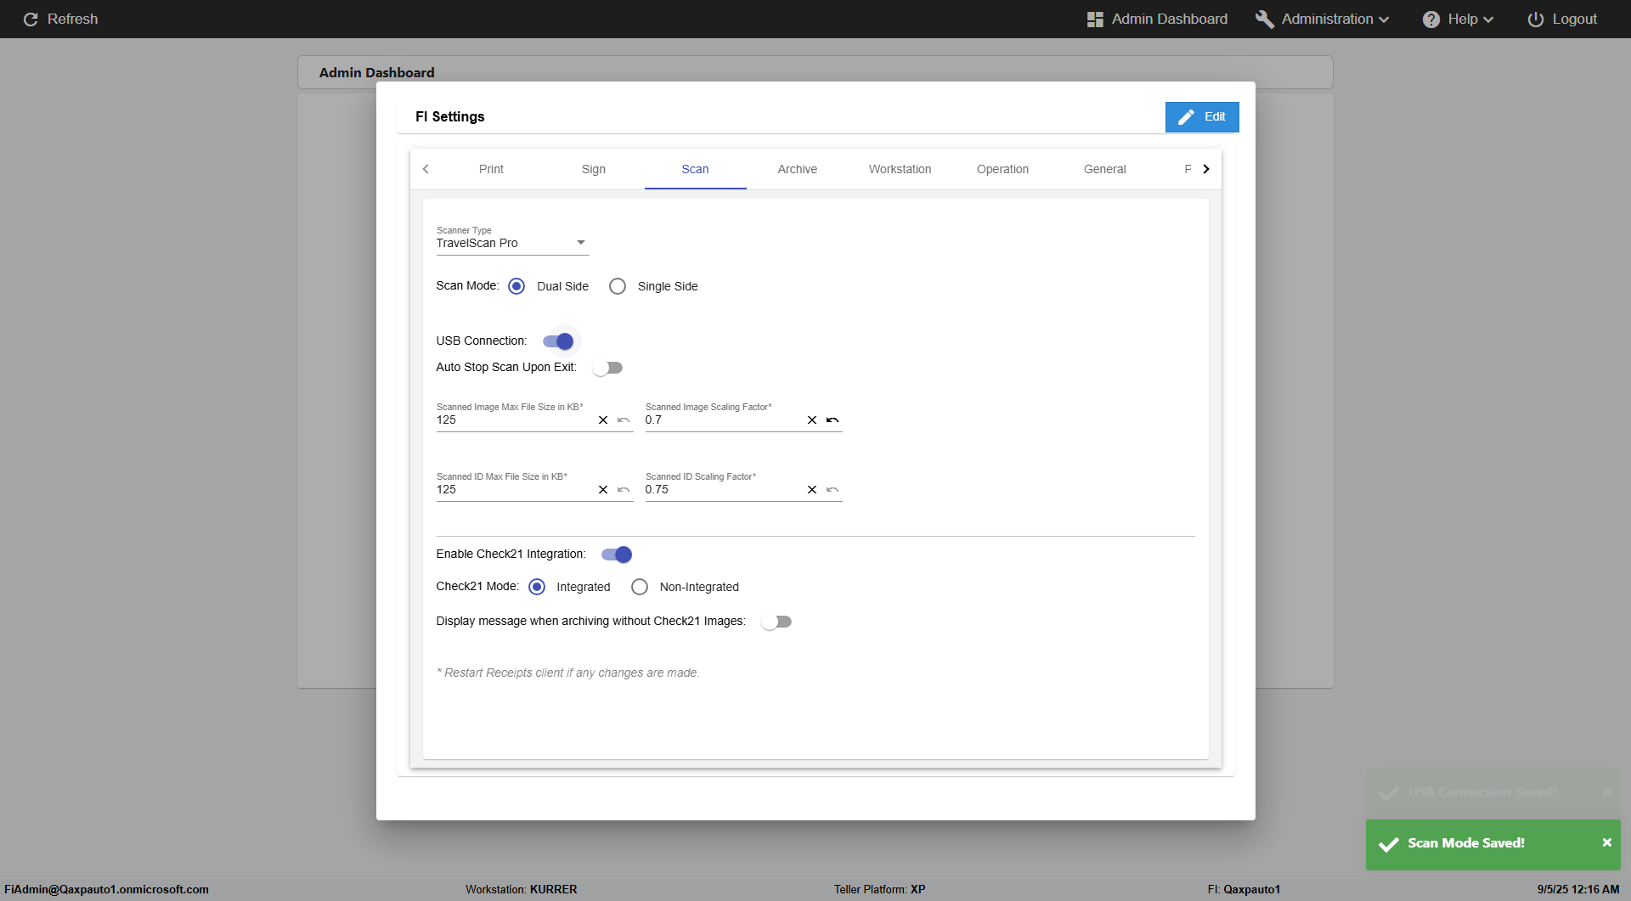Enable Auto Stop Scan Upon Exit
Screen dimensions: 1631x901
[x=608, y=368]
